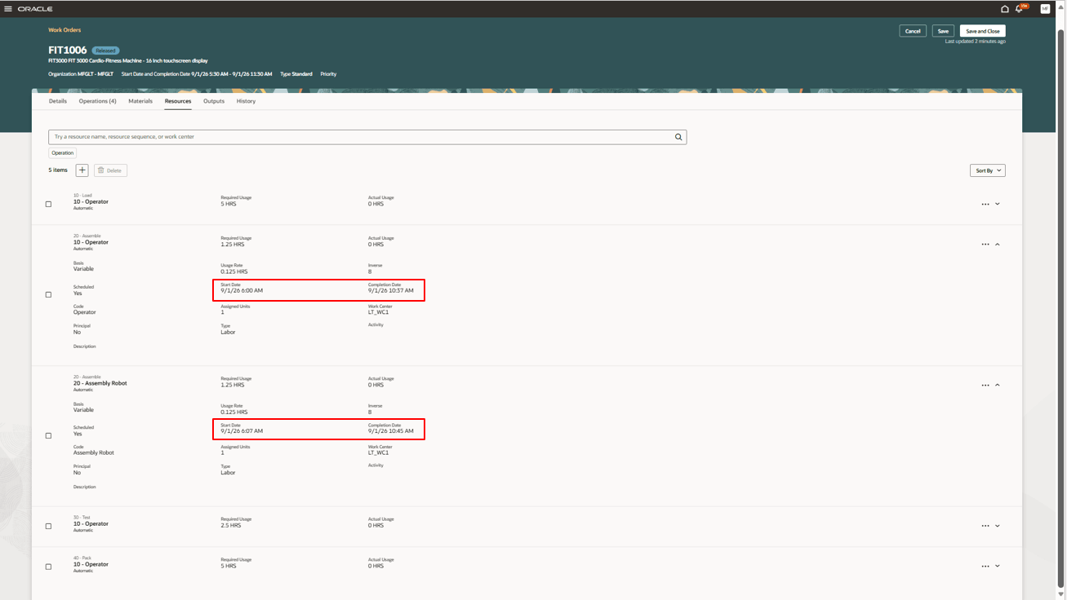Viewport: 1067px width, 600px height.
Task: Expand the 40 - Pack Operator row
Action: 998,566
